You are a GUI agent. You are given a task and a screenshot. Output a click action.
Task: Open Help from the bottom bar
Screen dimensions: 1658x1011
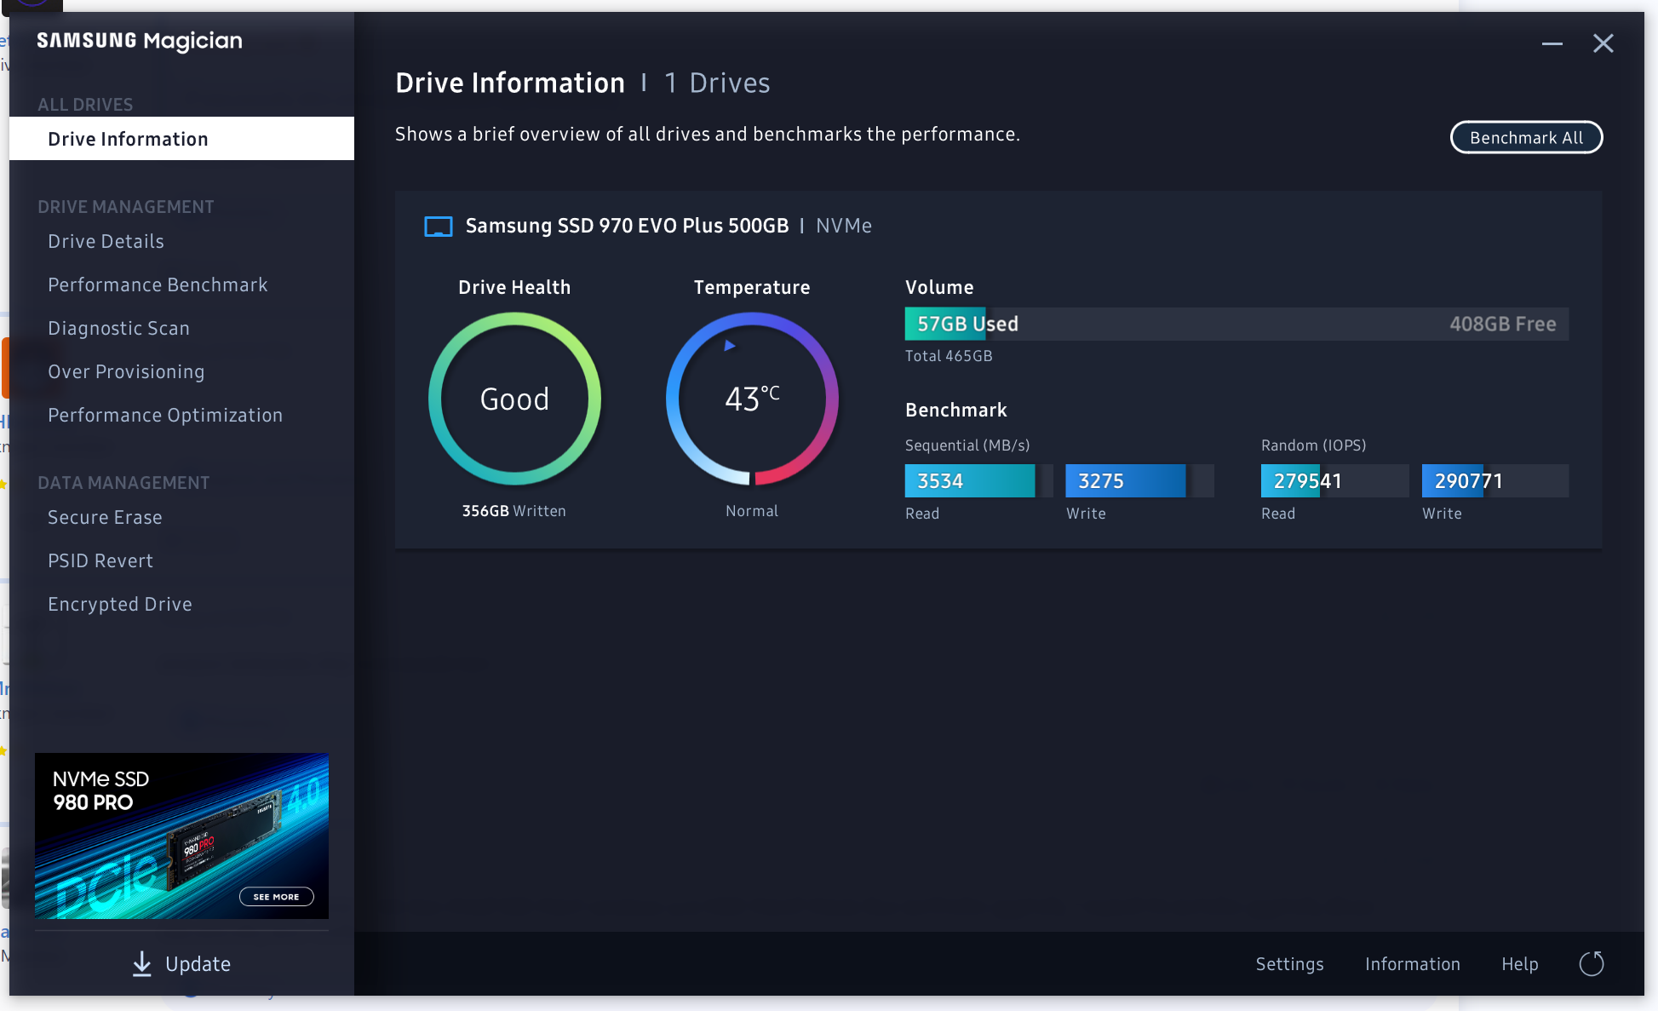(x=1519, y=964)
